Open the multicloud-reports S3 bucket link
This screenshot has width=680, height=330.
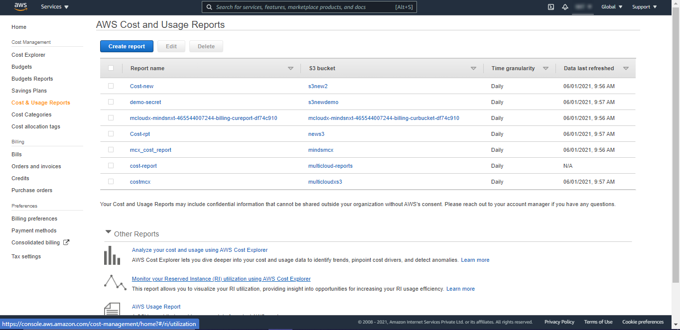pyautogui.click(x=330, y=166)
